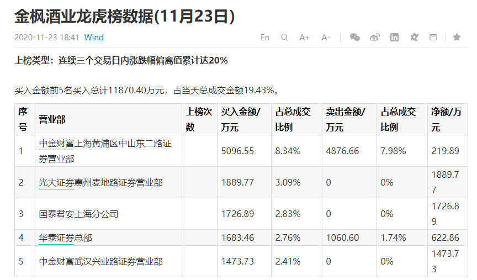Image resolution: width=477 pixels, height=280 pixels.
Task: Click net amount 219.89
Action: [x=445, y=151]
